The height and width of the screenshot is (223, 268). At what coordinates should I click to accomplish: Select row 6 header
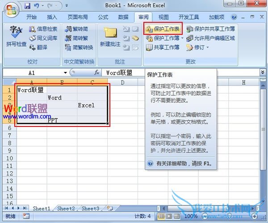point(9,128)
